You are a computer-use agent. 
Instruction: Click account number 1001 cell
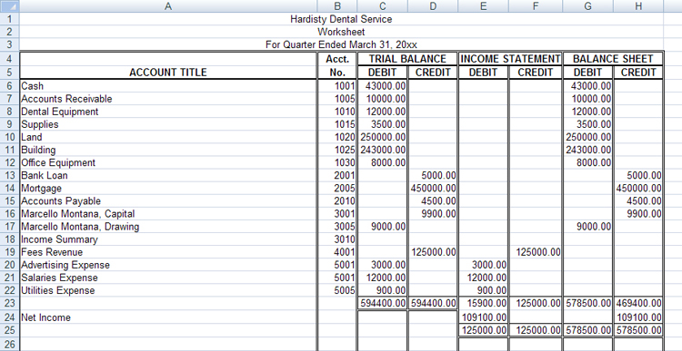point(337,86)
